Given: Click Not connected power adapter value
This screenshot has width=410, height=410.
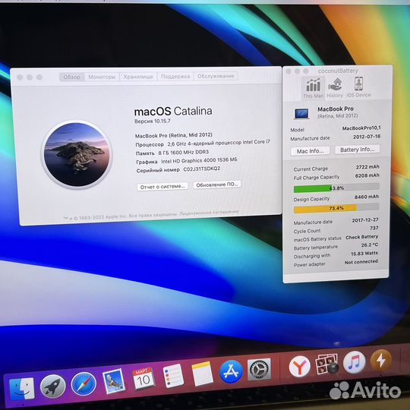Looking at the screenshot, I should coord(361,262).
